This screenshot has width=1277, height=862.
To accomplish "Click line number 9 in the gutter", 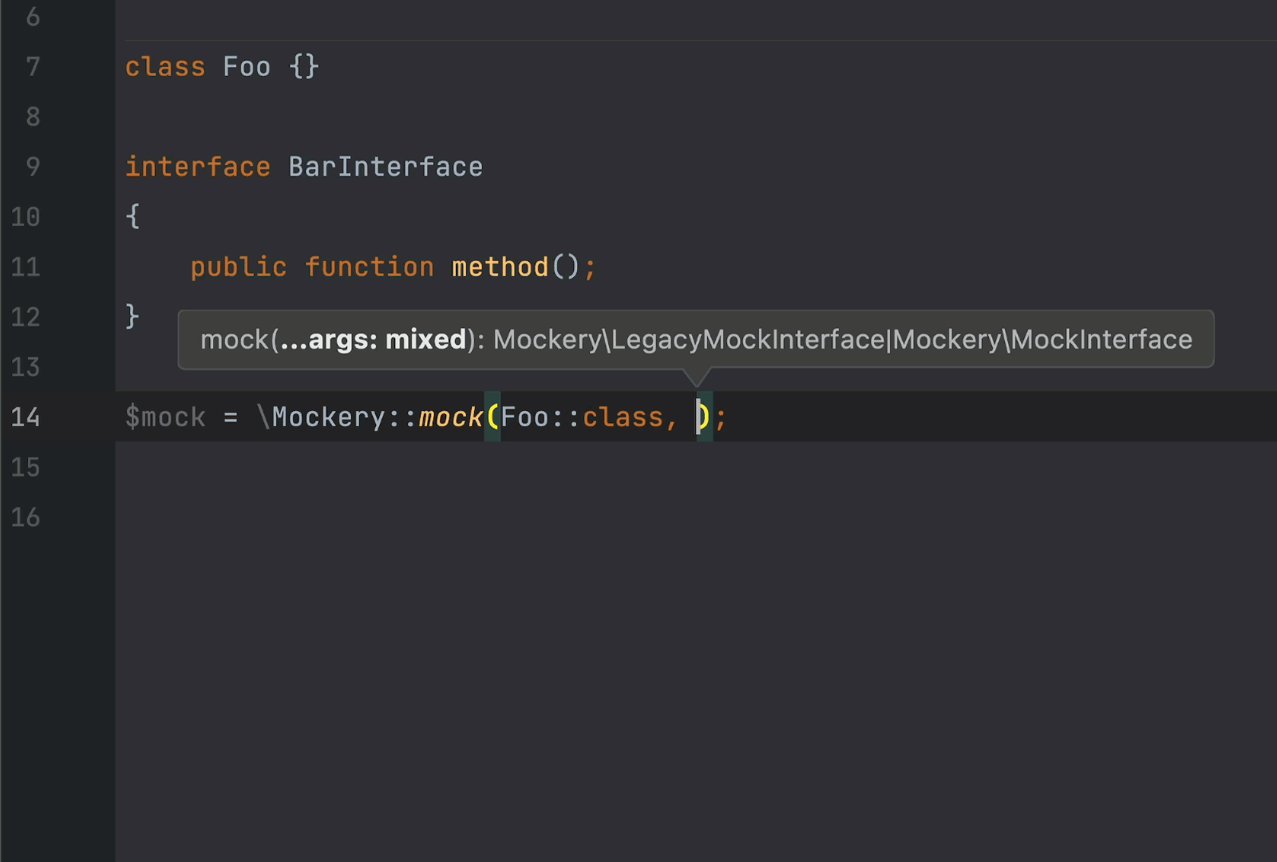I will 33,167.
